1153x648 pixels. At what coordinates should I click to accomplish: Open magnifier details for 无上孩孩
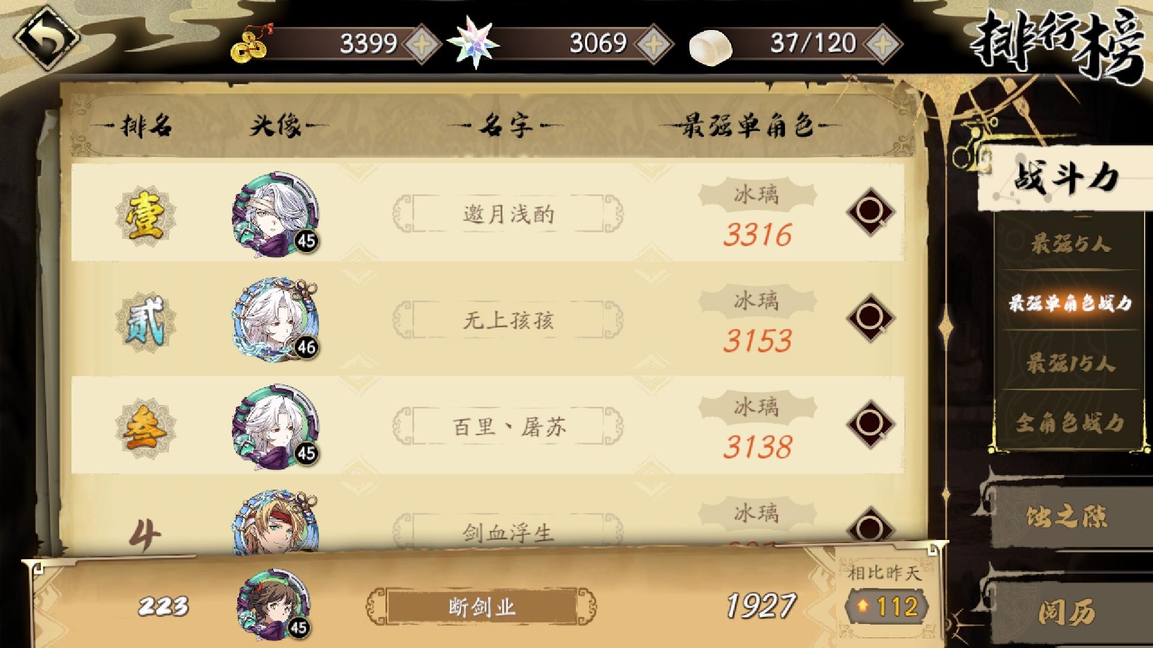[x=870, y=317]
